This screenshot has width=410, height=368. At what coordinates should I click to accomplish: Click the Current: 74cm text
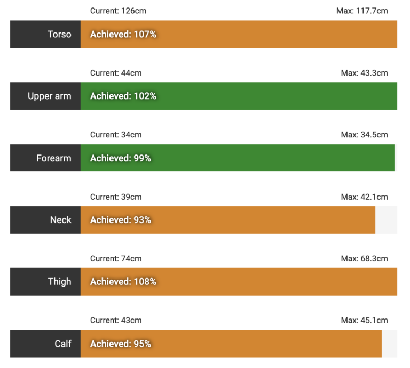coord(116,258)
